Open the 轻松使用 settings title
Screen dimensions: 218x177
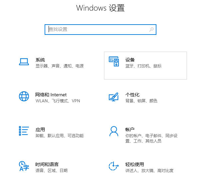[x=135, y=164]
